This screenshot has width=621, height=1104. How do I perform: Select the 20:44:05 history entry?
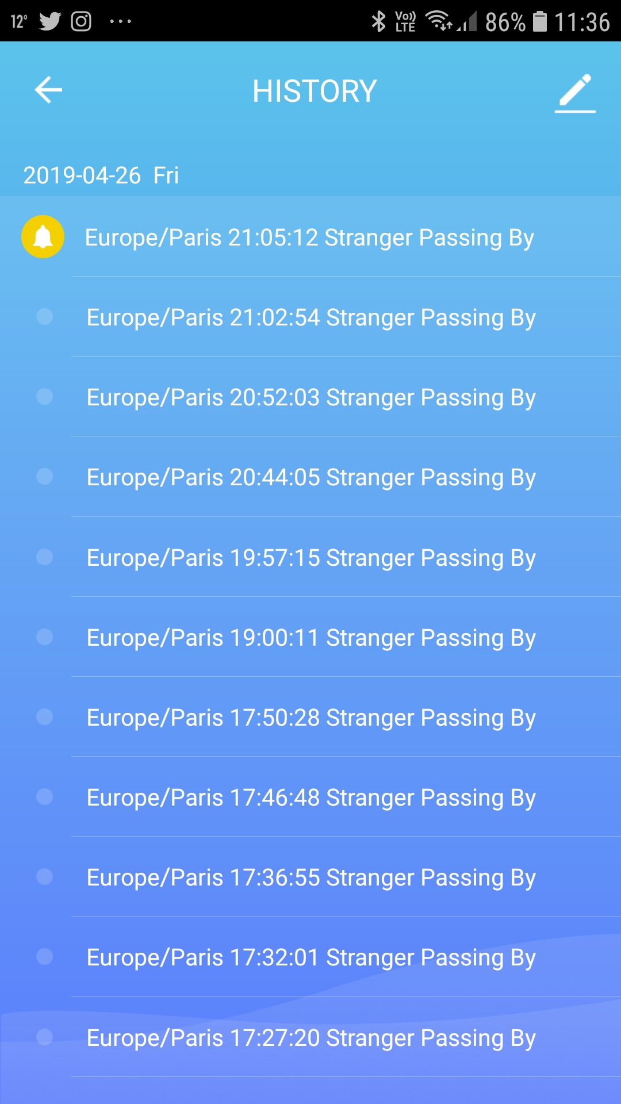coord(310,477)
